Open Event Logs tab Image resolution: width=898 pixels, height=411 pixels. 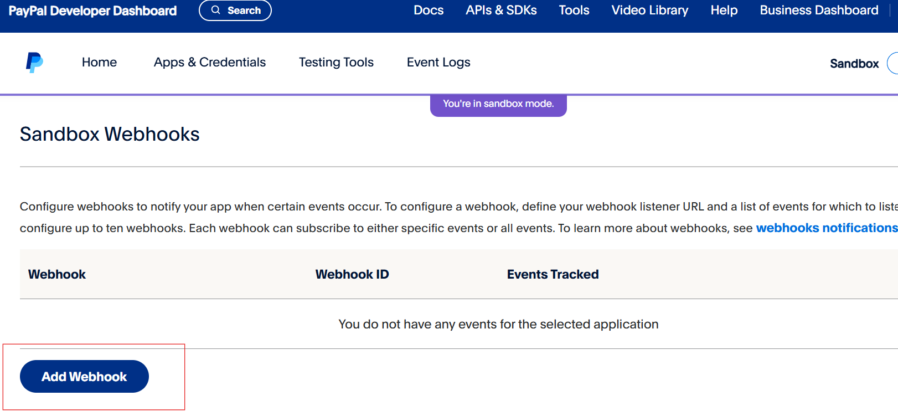pos(438,62)
